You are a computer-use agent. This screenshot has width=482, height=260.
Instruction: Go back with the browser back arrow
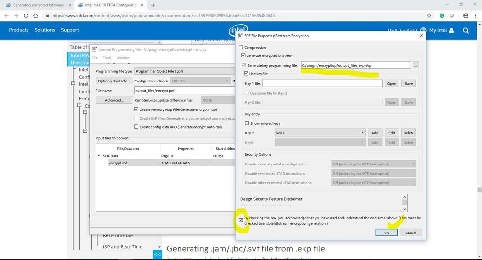click(x=6, y=15)
